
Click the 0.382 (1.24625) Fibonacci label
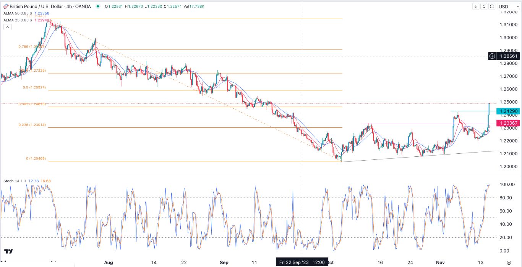(32, 104)
